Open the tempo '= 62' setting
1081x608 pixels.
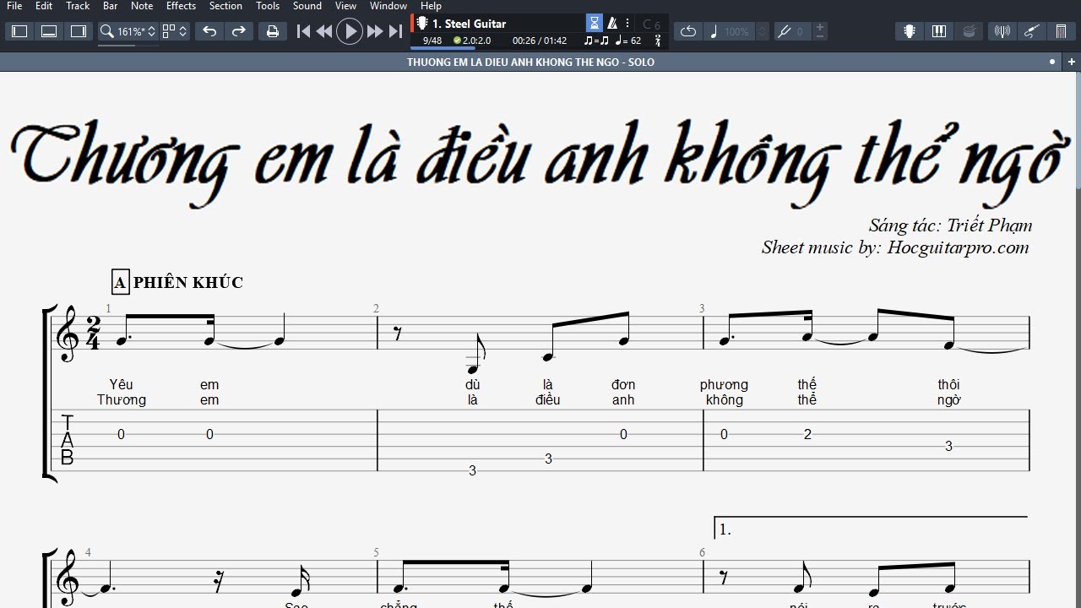coord(628,41)
